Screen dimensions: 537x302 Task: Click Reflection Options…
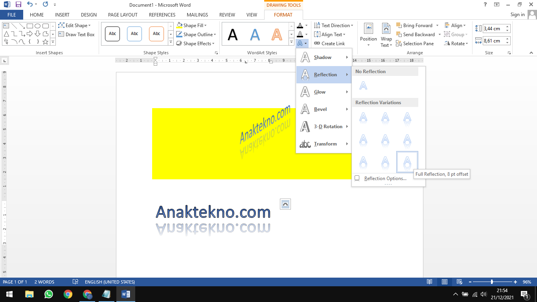(385, 179)
